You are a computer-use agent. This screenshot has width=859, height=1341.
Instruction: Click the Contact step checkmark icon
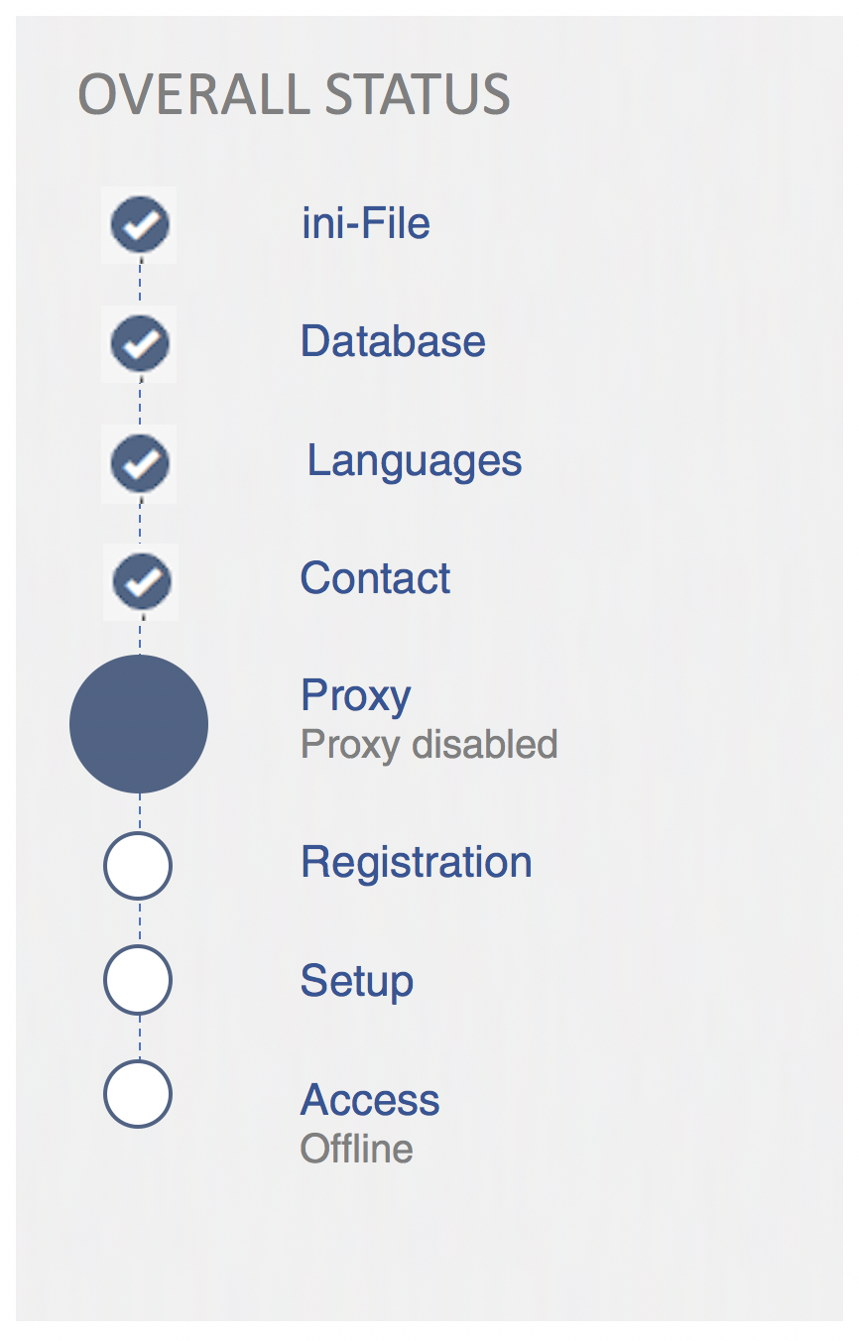click(142, 581)
